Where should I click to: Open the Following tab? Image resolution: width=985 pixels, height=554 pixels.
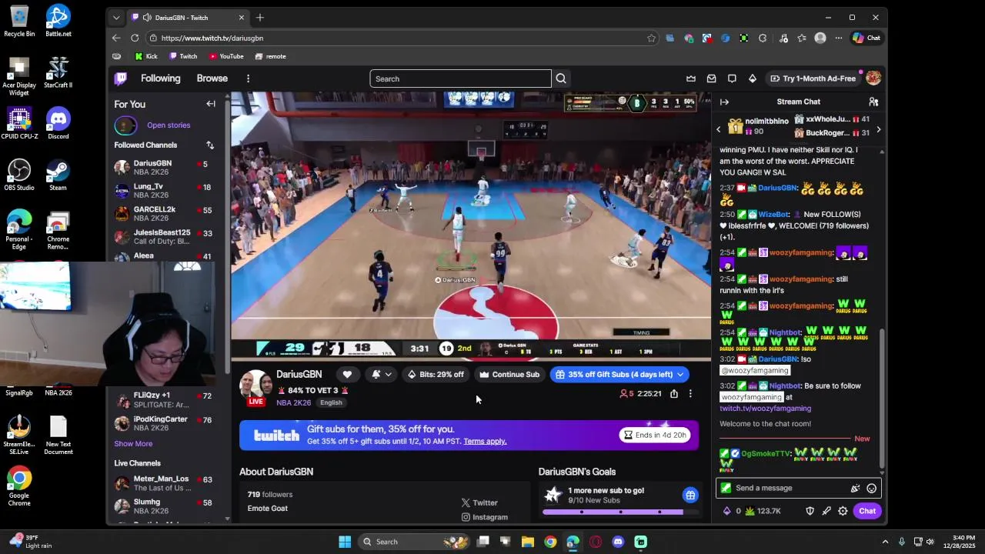[x=160, y=78]
